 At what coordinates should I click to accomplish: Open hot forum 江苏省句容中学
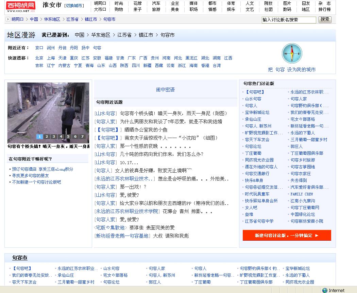pos(259,221)
